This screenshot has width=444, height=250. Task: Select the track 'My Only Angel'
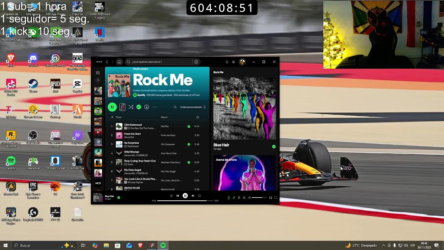[x=133, y=170]
